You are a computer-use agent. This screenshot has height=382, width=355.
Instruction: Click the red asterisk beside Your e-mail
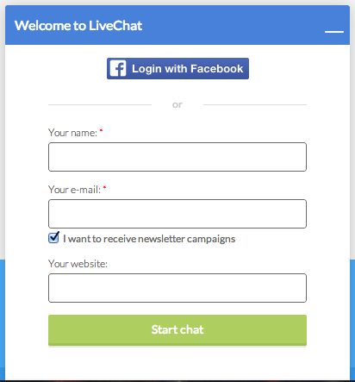104,187
